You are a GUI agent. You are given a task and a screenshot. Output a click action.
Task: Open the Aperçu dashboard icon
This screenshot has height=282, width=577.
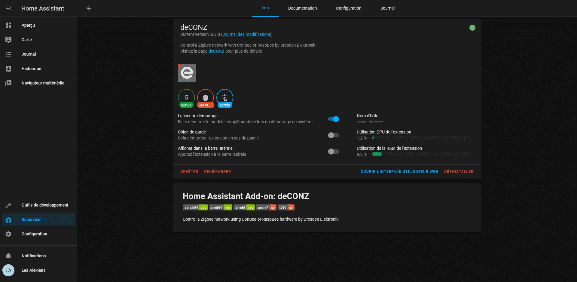click(x=8, y=25)
